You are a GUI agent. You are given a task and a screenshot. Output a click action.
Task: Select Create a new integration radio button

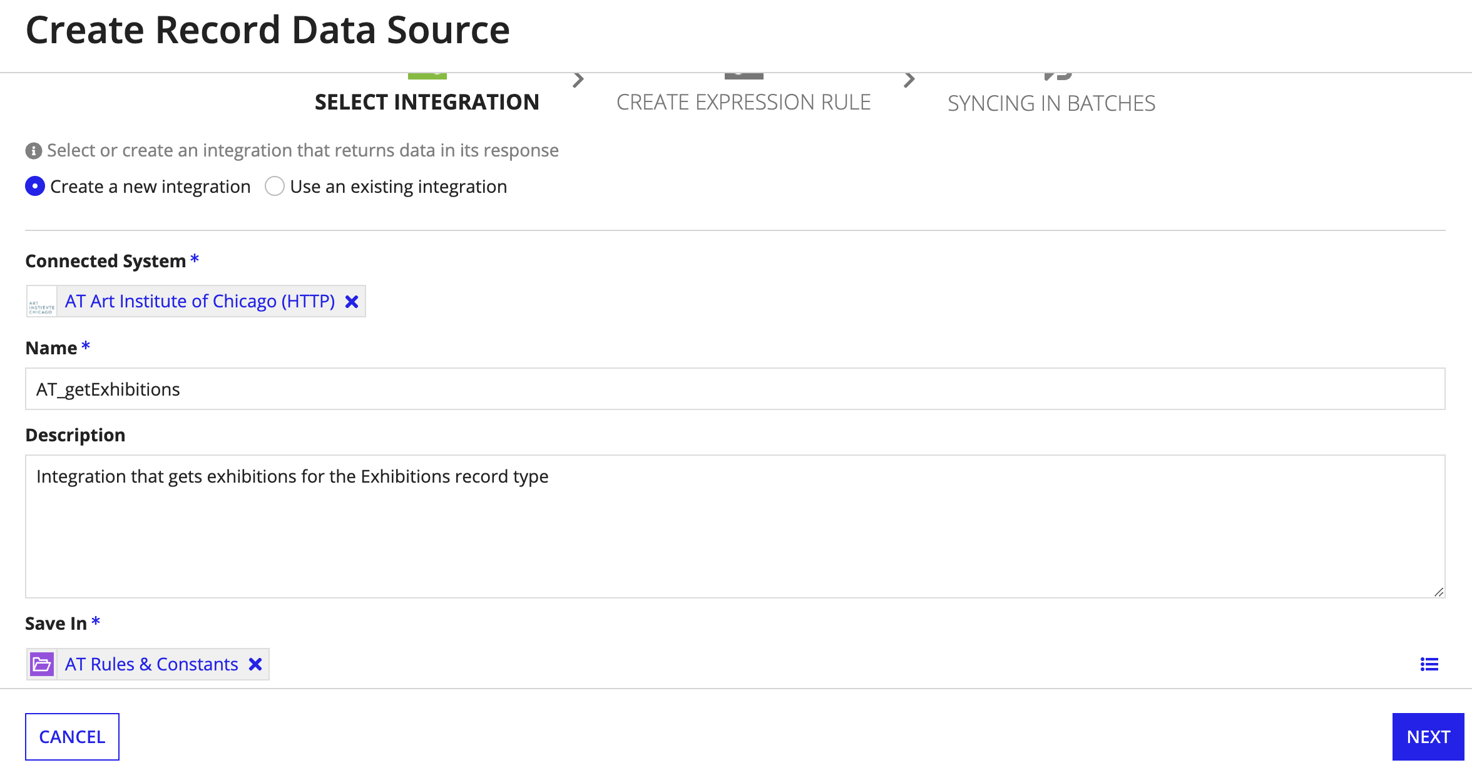pyautogui.click(x=35, y=187)
